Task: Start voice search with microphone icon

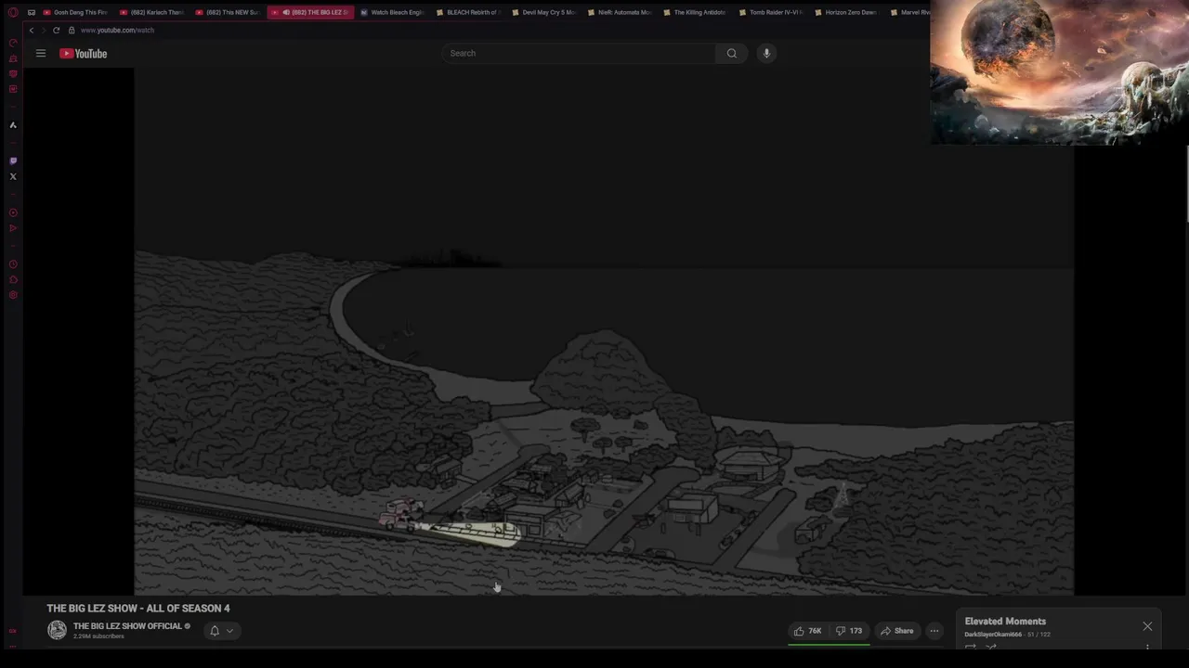Action: click(x=766, y=53)
